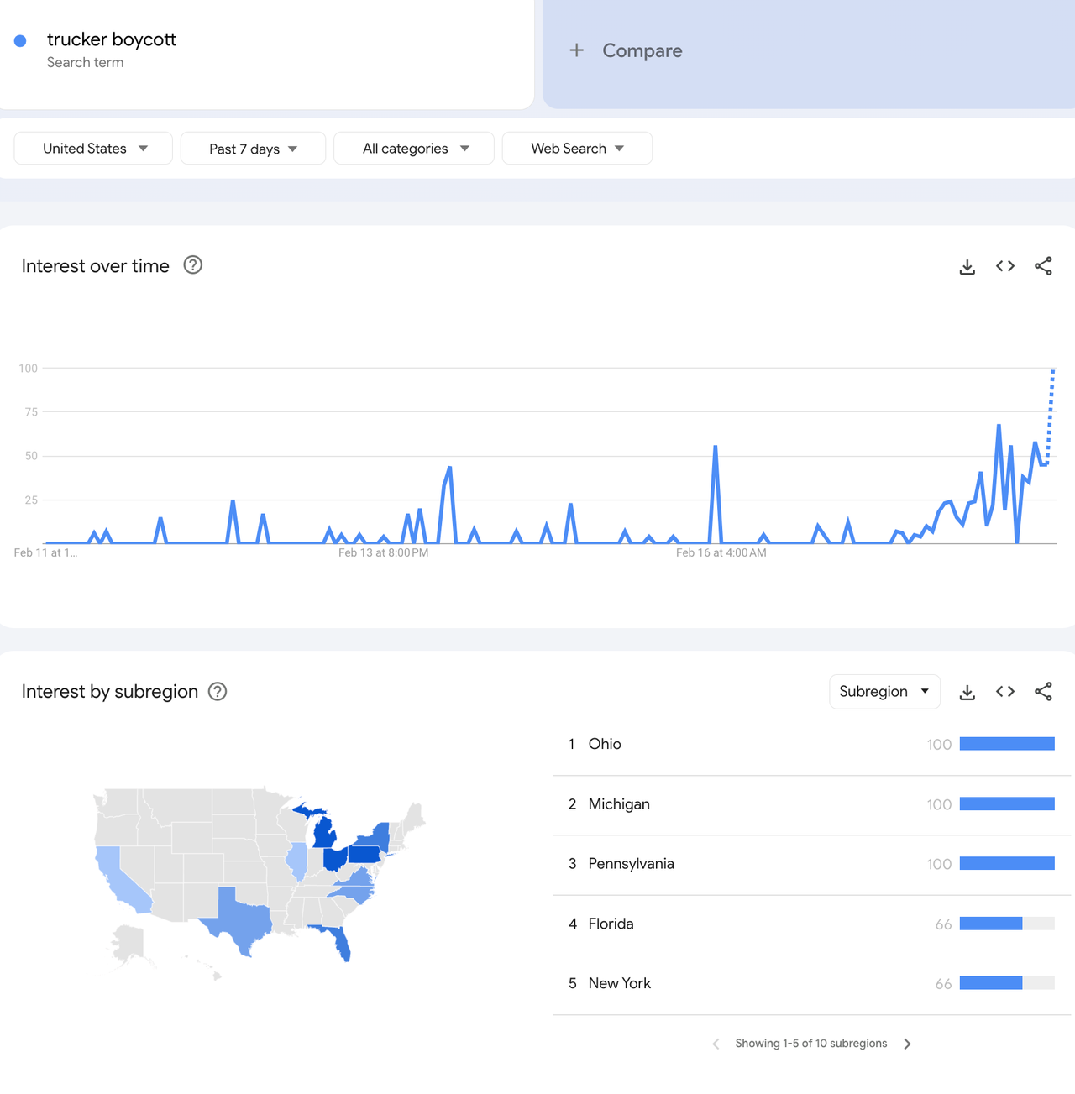The image size is (1075, 1094).
Task: Share the Interest over time chart
Action: point(1043,266)
